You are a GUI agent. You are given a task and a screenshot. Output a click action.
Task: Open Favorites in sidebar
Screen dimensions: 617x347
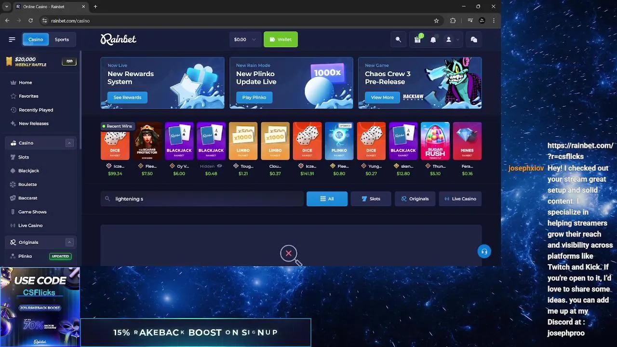[x=28, y=96]
